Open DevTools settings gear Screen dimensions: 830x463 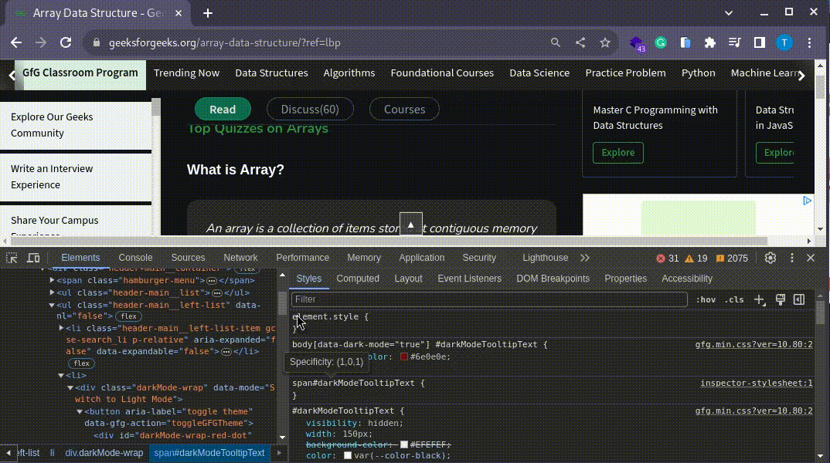770,258
